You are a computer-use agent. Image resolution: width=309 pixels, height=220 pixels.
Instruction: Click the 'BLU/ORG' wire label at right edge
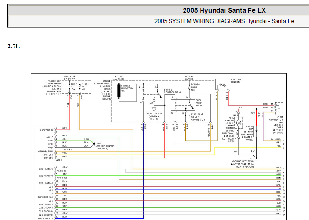point(276,139)
